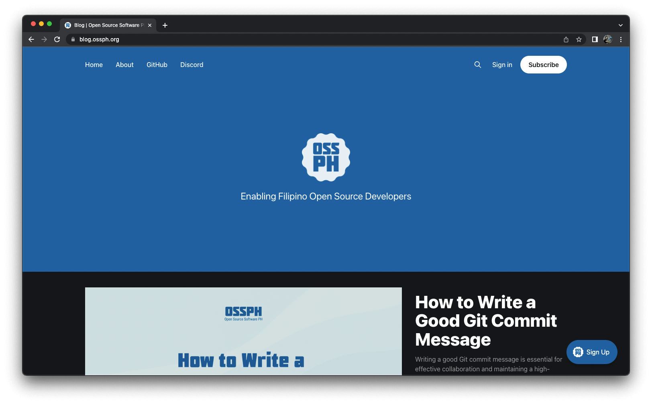This screenshot has width=652, height=405.
Task: Open the Discord nav link
Action: [192, 65]
